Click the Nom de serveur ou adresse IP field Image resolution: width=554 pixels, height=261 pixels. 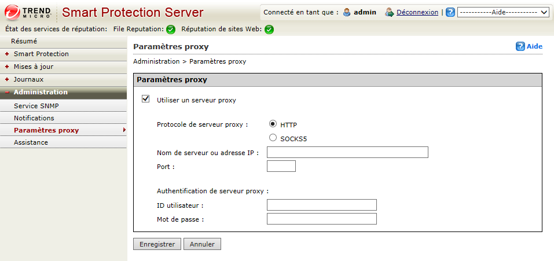tap(347, 152)
